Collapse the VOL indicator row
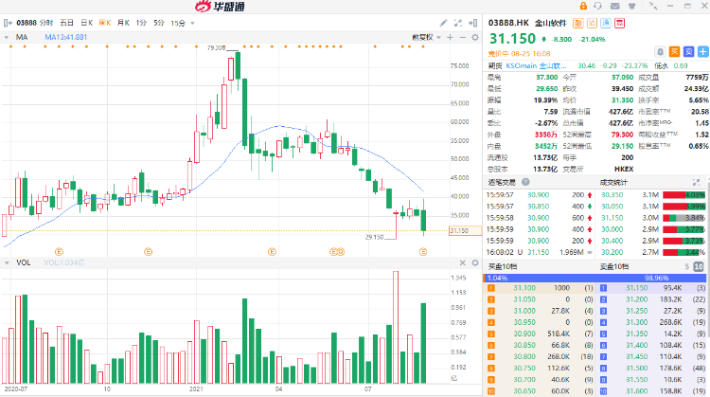Viewport: 710px width, 397px height. click(7, 262)
